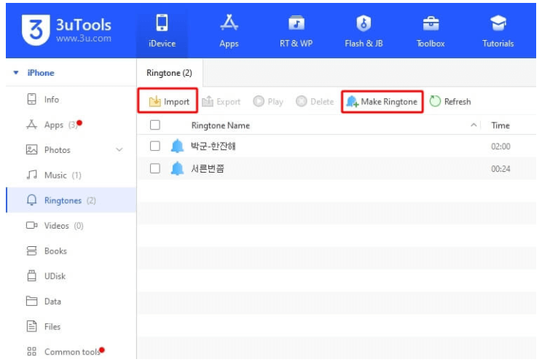
Task: Collapse the iPhone device tree
Action: click(16, 73)
